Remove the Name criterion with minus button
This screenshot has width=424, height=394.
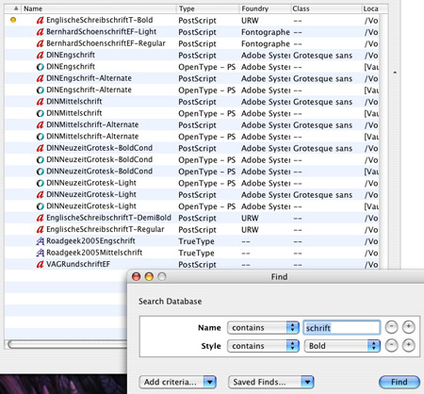pos(391,327)
